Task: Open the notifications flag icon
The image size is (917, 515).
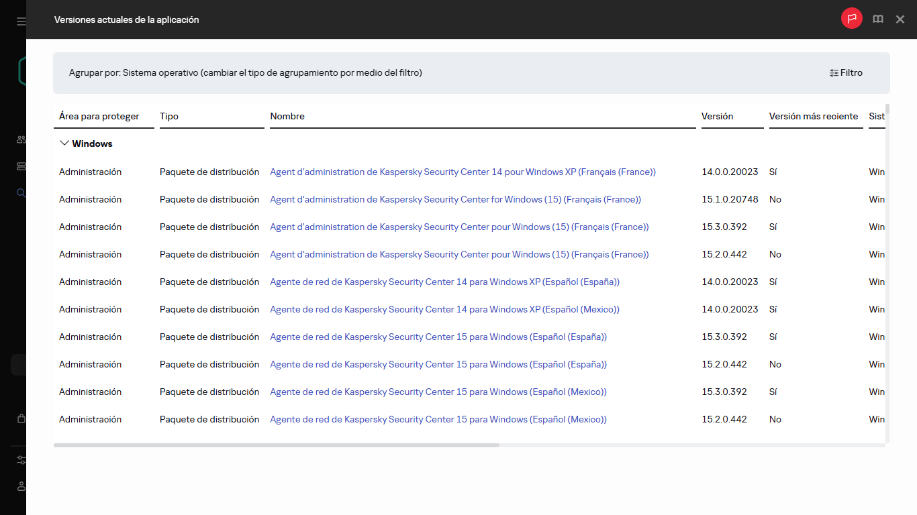Action: [851, 18]
